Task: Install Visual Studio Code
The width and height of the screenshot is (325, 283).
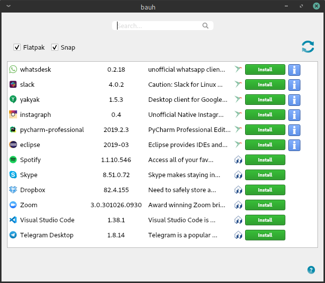Action: (265, 220)
